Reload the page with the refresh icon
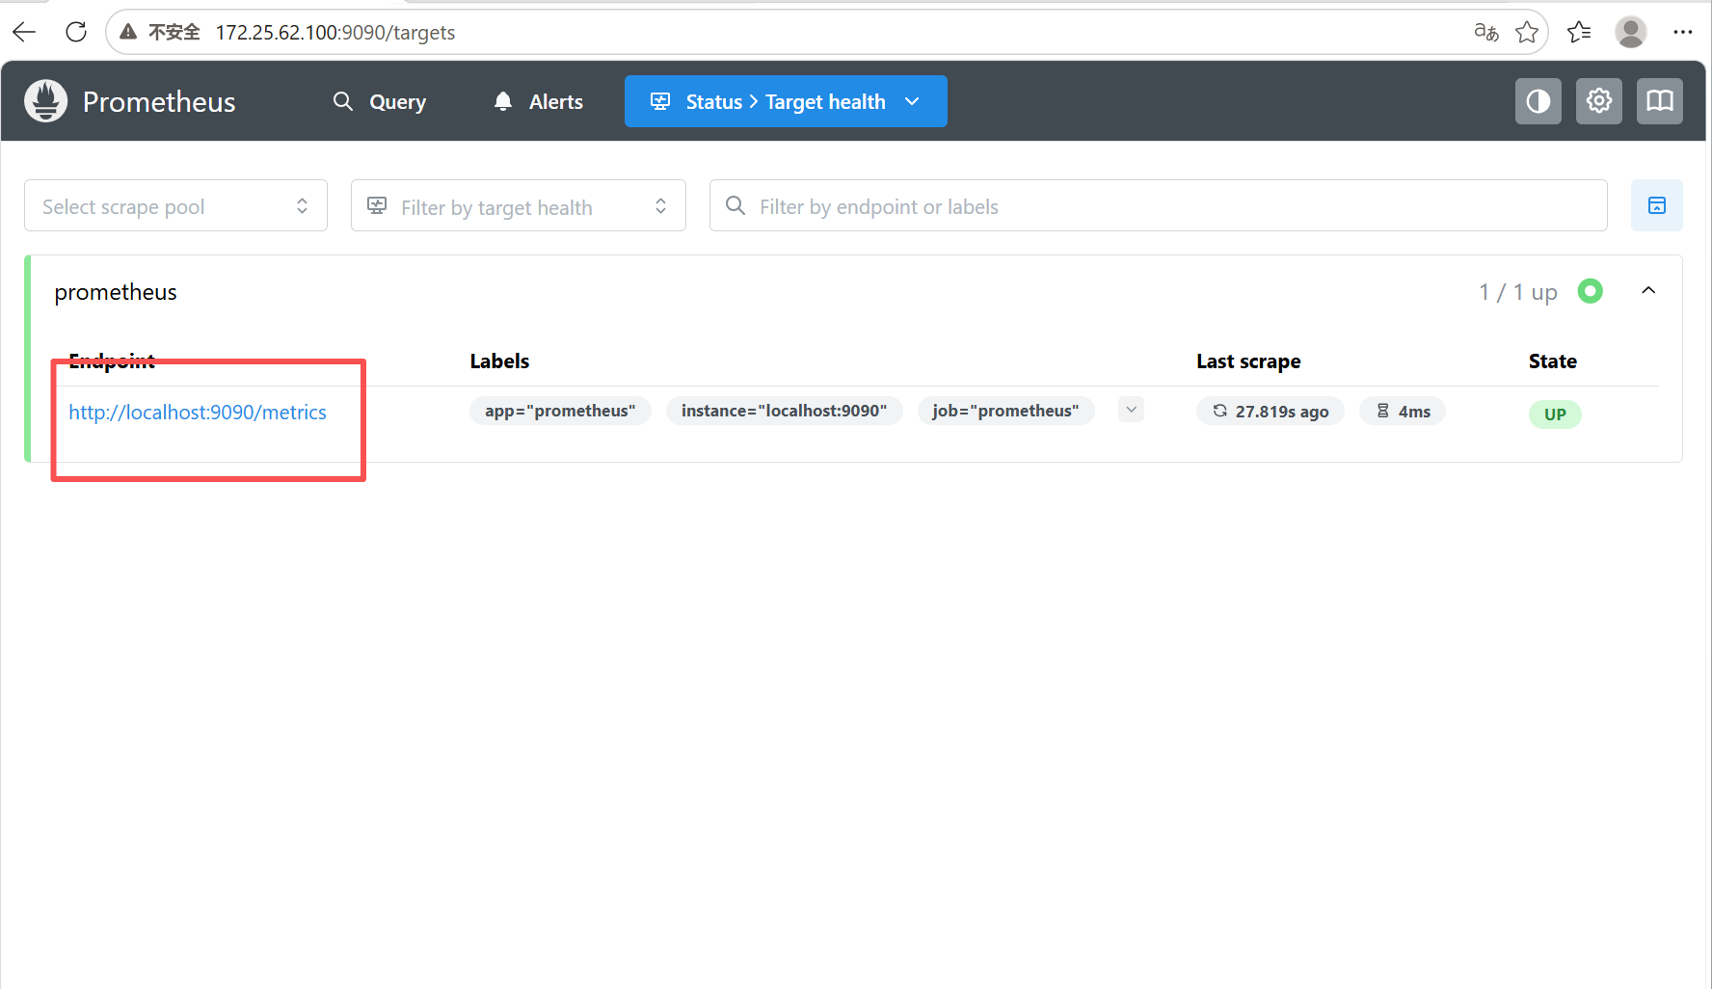Image resolution: width=1712 pixels, height=989 pixels. click(76, 32)
